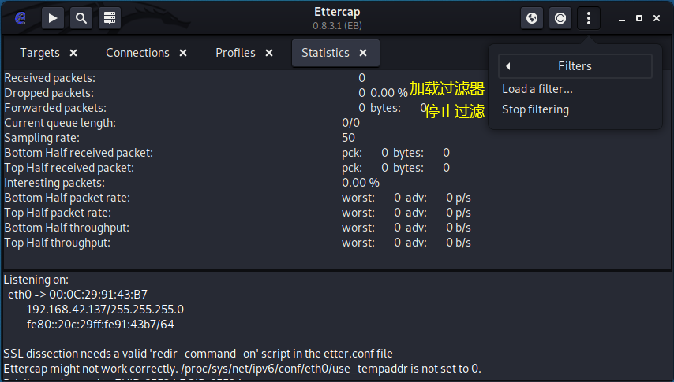Click 'Top Half packet rate:' label
The image size is (674, 382).
click(x=58, y=213)
